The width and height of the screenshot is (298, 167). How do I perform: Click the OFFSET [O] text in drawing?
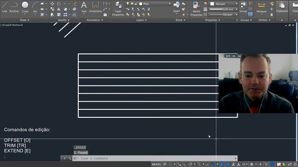(17, 140)
